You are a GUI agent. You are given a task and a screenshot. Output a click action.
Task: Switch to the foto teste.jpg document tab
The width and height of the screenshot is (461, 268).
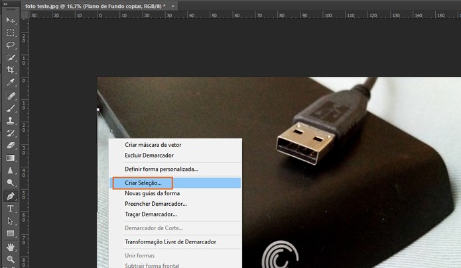(x=95, y=6)
